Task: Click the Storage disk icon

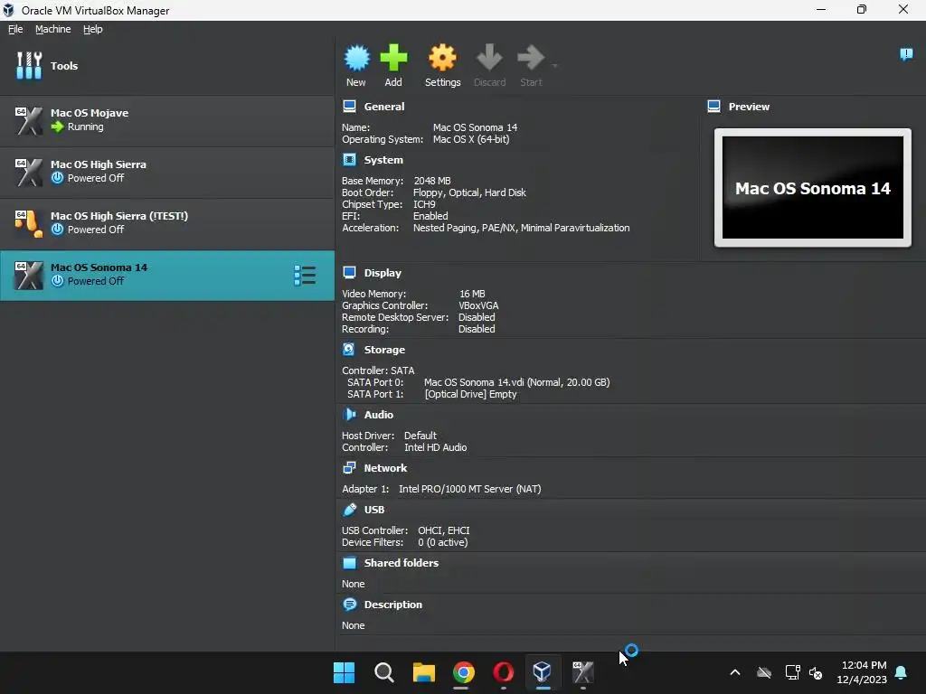Action: [348, 350]
